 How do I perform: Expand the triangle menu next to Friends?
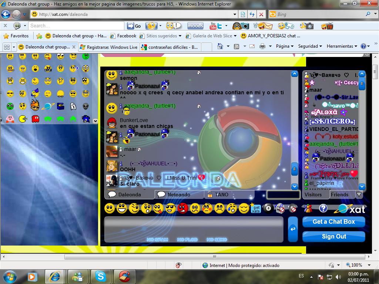pyautogui.click(x=359, y=195)
